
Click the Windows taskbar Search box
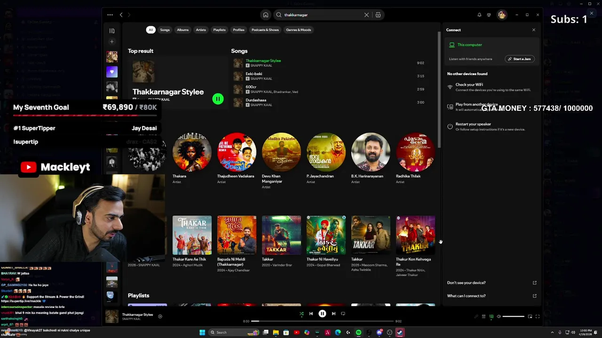tap(234, 332)
